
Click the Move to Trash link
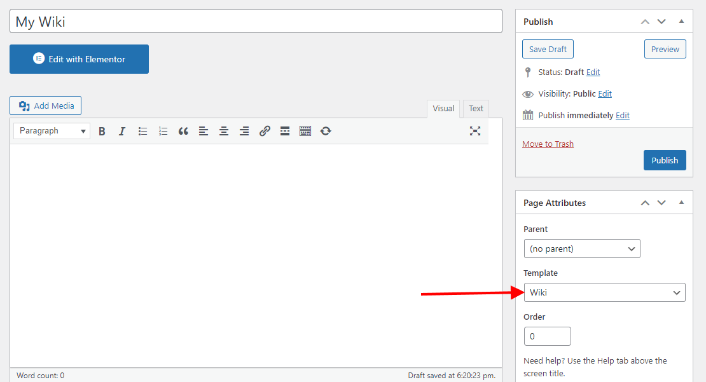[548, 144]
